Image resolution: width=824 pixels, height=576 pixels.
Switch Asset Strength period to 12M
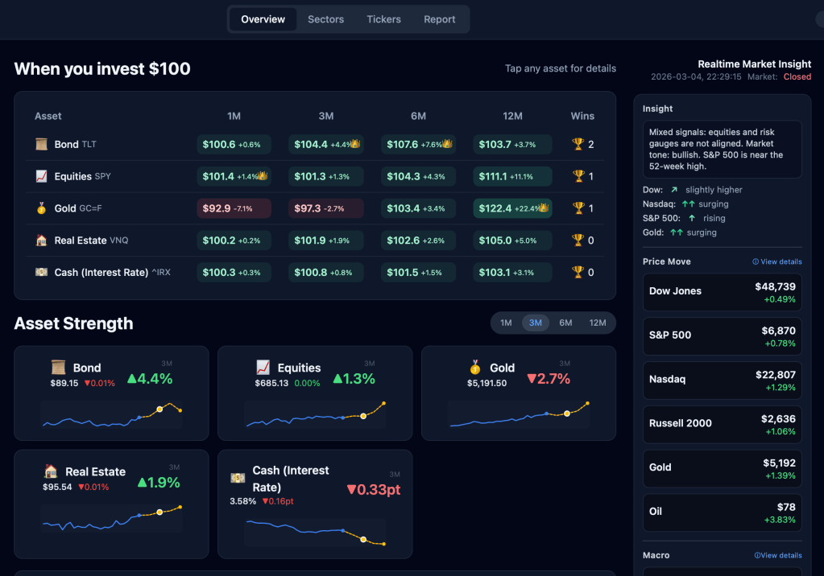(597, 323)
